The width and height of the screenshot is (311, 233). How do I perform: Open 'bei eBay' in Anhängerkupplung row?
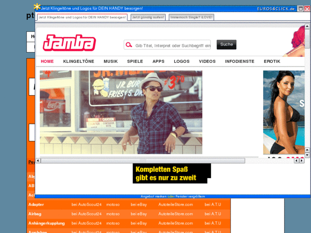pyautogui.click(x=139, y=223)
